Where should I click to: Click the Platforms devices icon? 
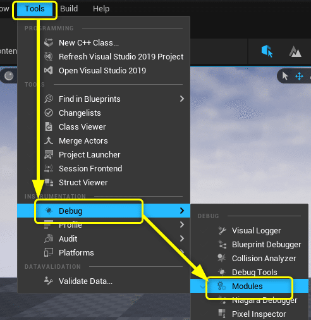(x=49, y=252)
